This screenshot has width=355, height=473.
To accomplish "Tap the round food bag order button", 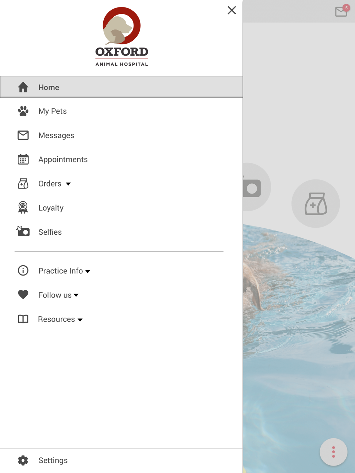I will [x=316, y=204].
